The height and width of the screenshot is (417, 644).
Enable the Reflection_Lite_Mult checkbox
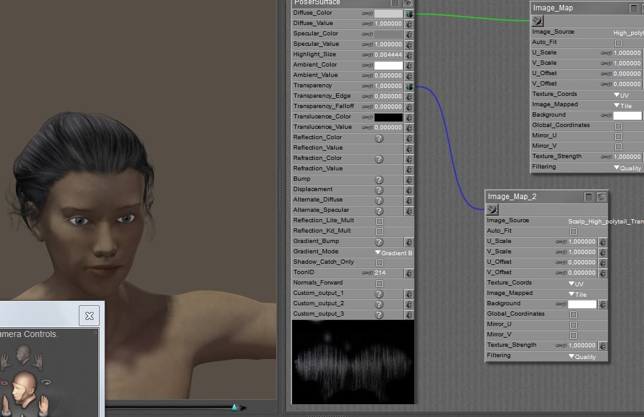click(x=379, y=221)
